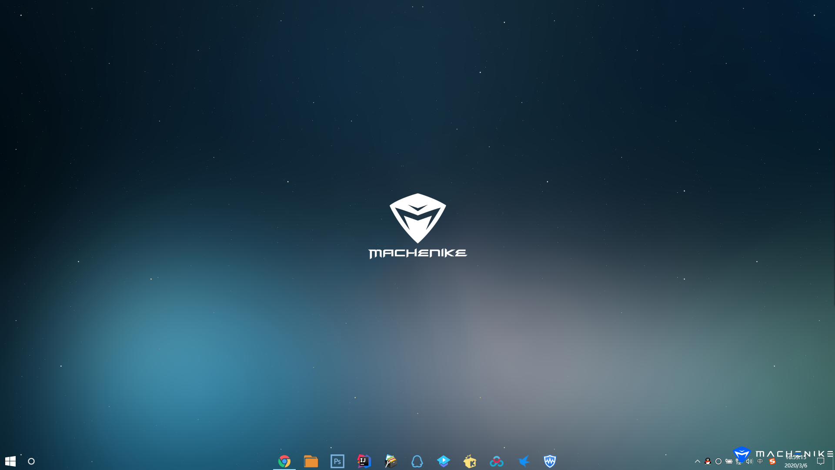
Task: Open the Action Center notifications
Action: [821, 461]
